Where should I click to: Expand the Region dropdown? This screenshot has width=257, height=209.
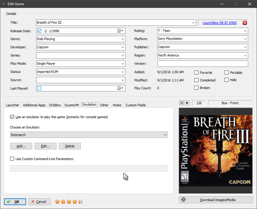click(245, 55)
